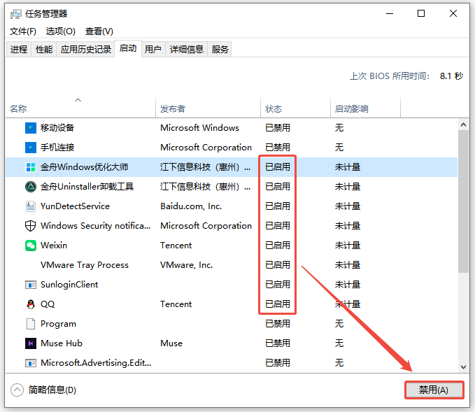Click the 8.1 秒 BIOS time value
This screenshot has width=475, height=412.
[x=451, y=76]
